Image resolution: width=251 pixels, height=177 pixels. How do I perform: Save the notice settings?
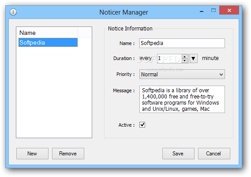coord(178,154)
